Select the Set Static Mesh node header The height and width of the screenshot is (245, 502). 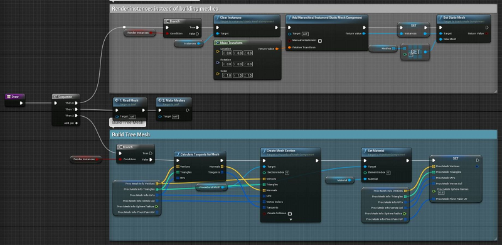tap(463, 19)
